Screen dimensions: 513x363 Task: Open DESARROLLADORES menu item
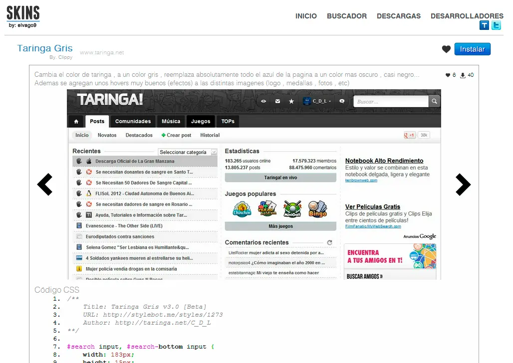point(467,16)
